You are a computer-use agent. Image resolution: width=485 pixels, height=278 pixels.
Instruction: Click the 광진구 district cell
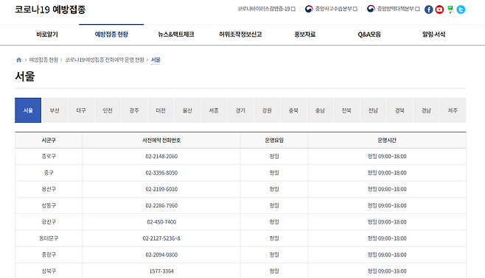coord(49,222)
